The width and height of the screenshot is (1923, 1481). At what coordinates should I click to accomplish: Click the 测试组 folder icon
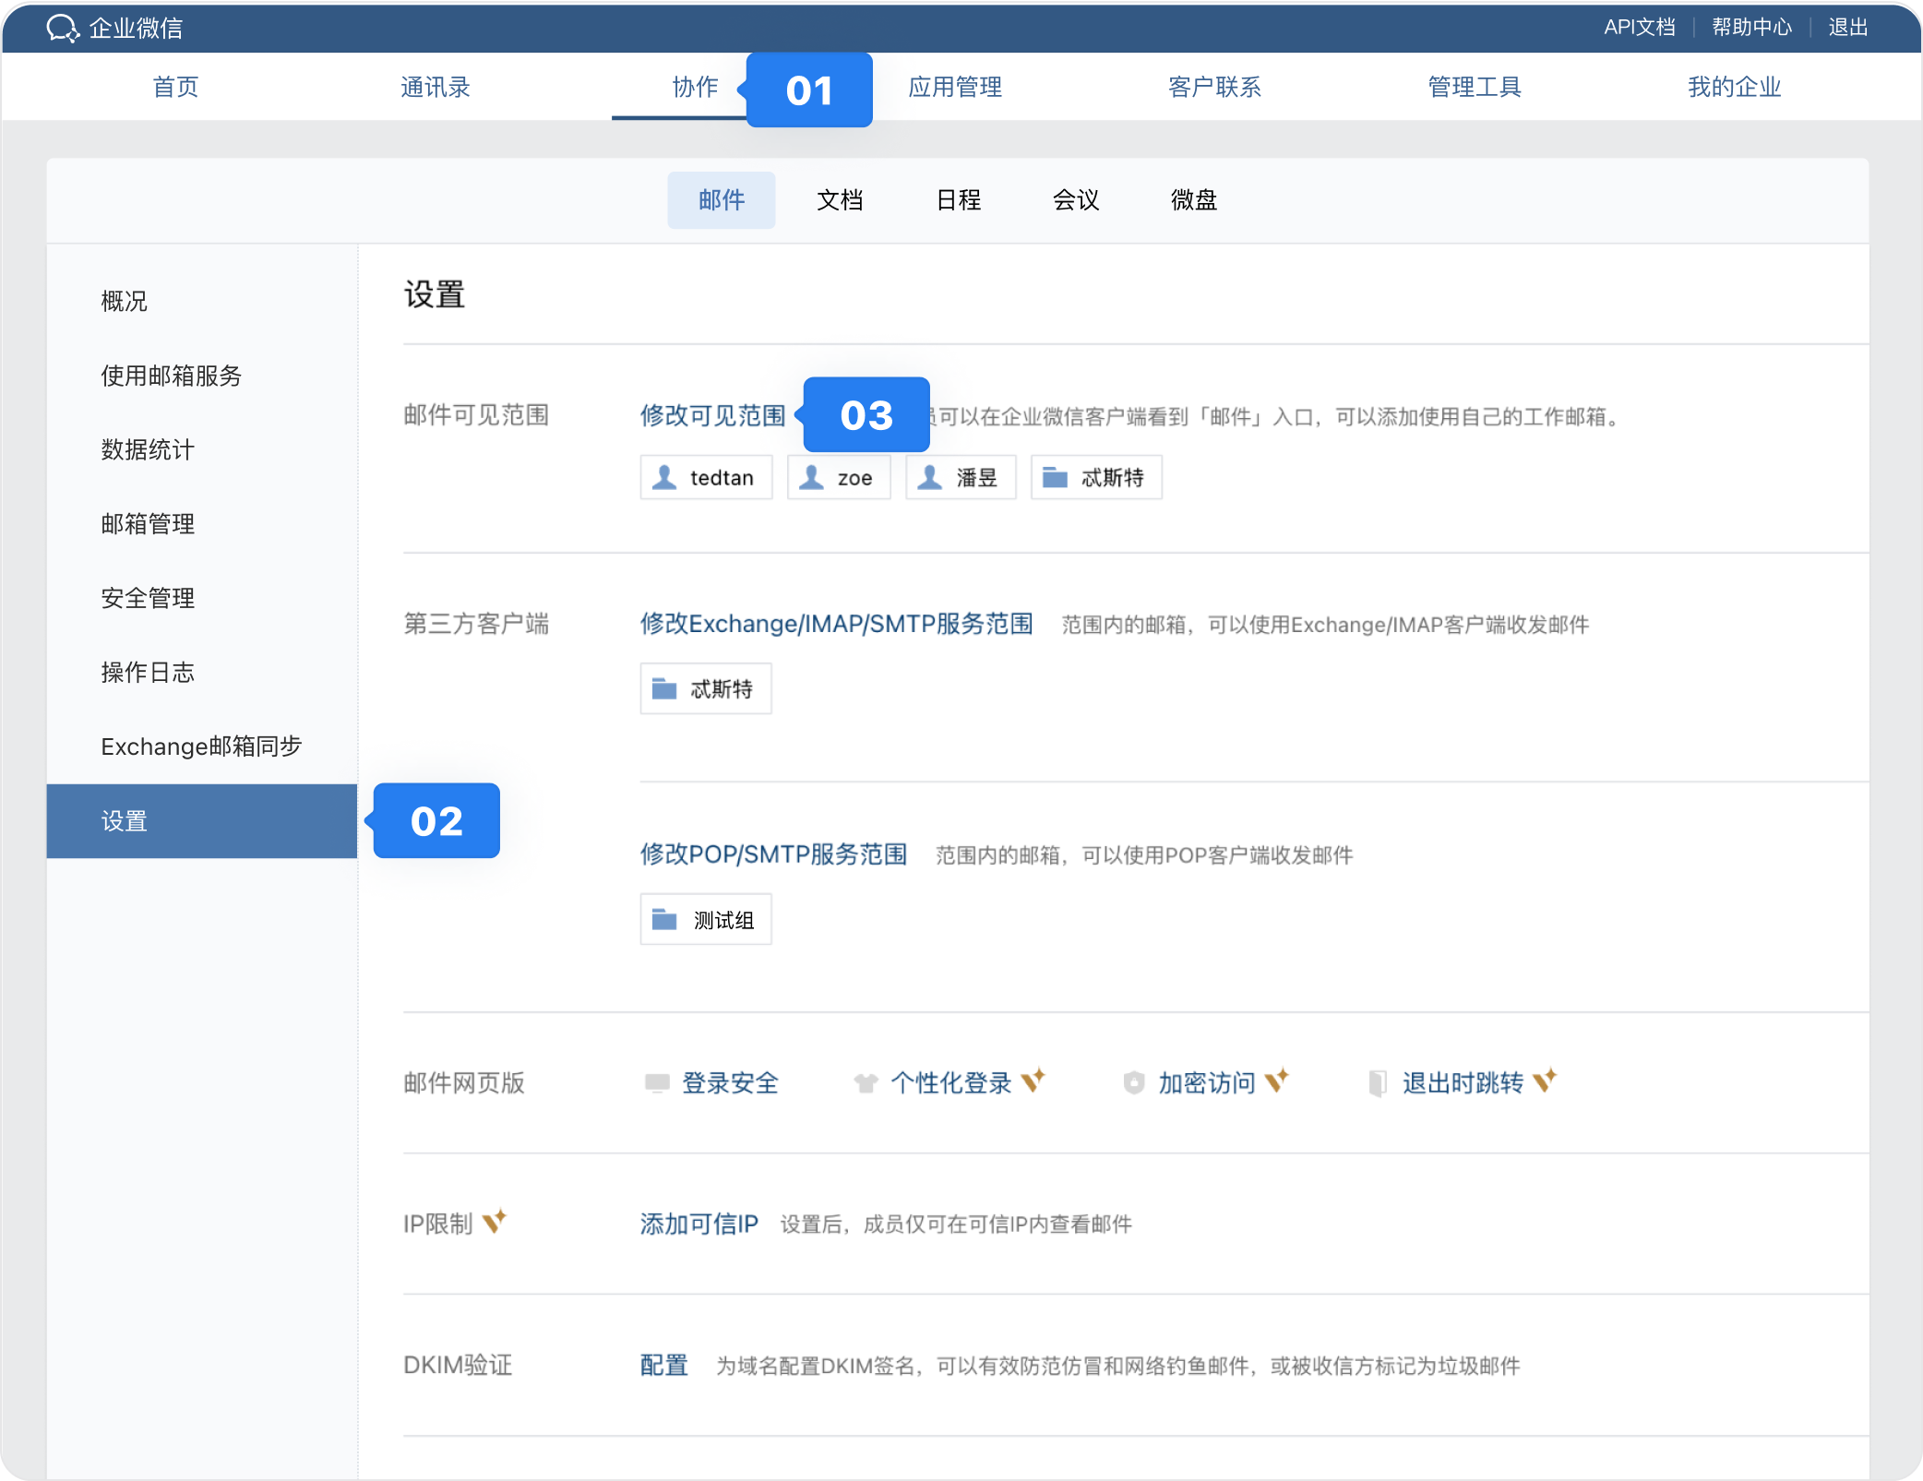(x=664, y=919)
